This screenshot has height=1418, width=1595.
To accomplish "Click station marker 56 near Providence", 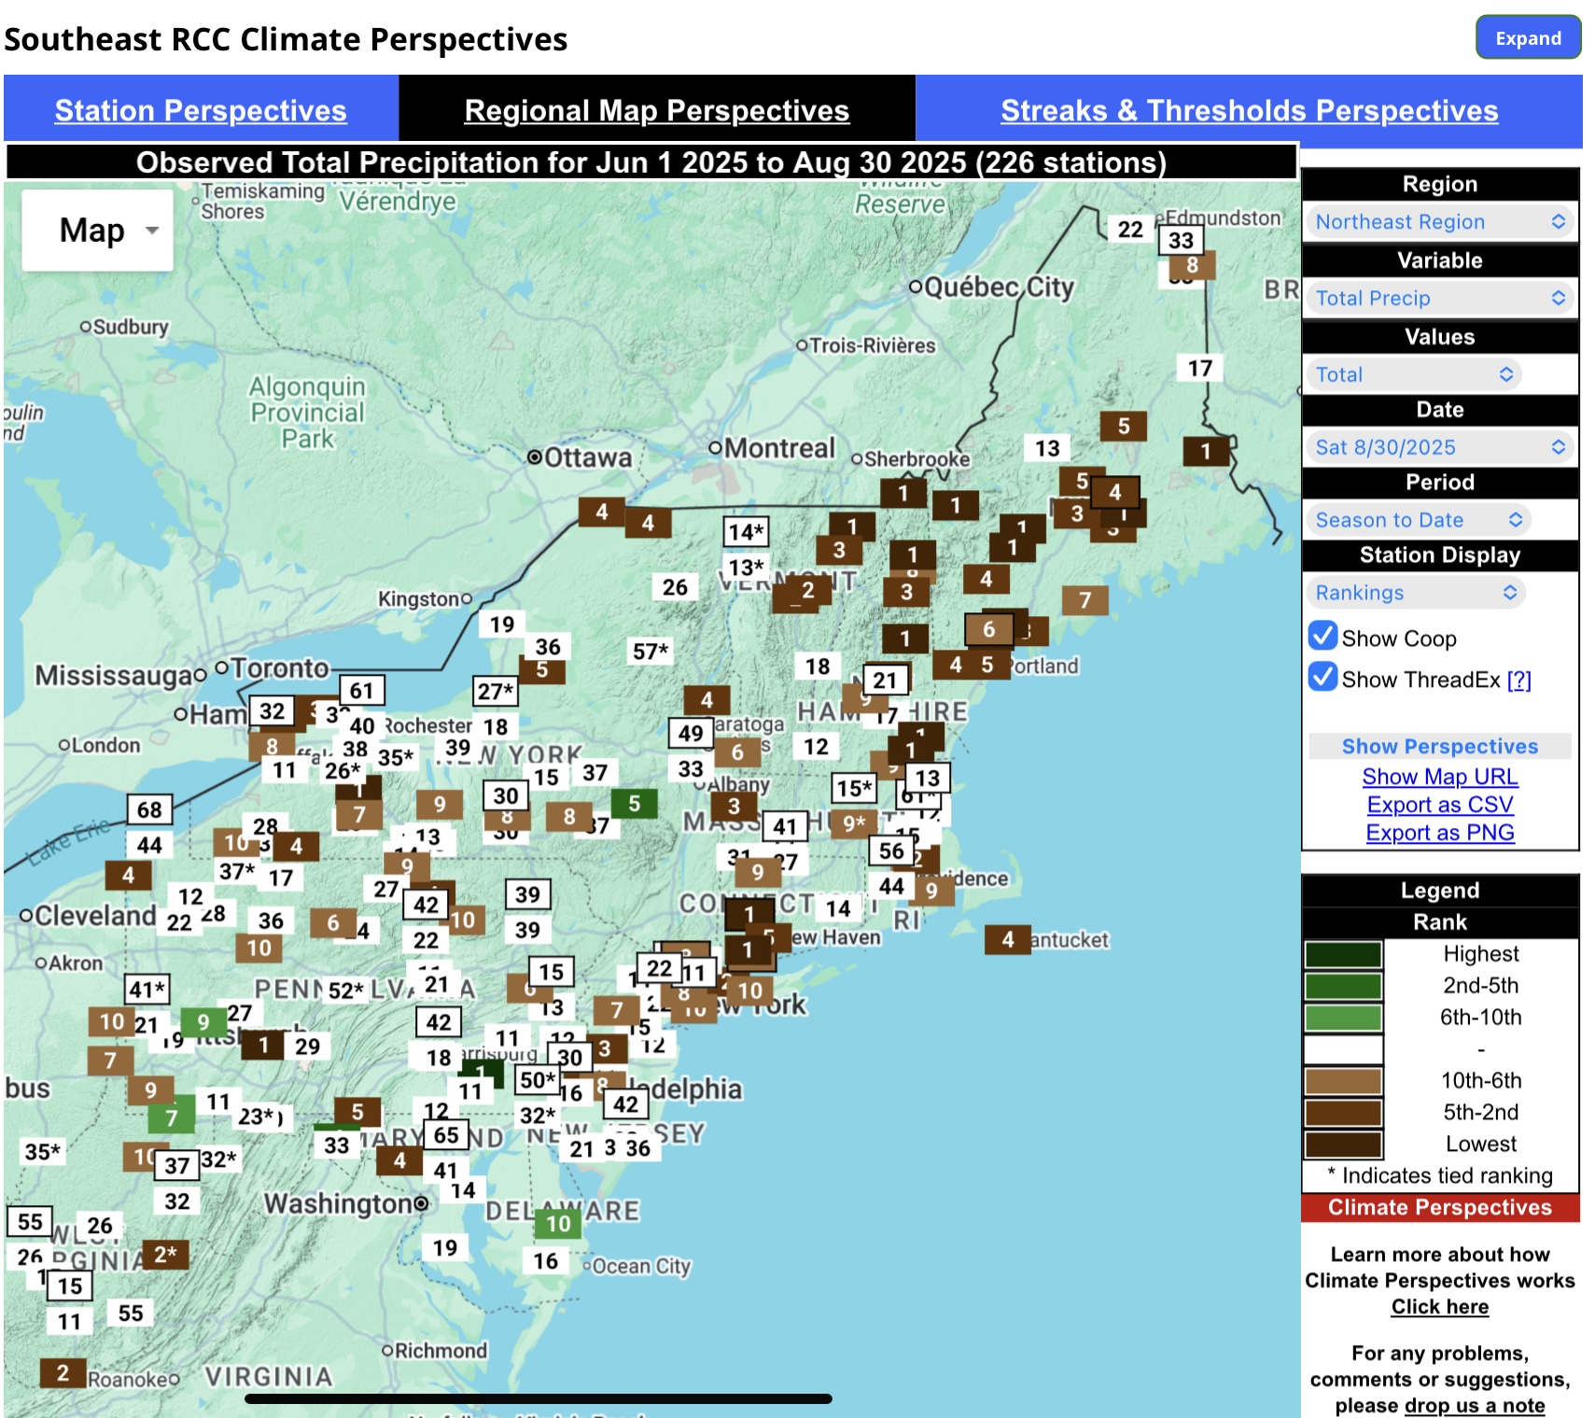I will [891, 850].
